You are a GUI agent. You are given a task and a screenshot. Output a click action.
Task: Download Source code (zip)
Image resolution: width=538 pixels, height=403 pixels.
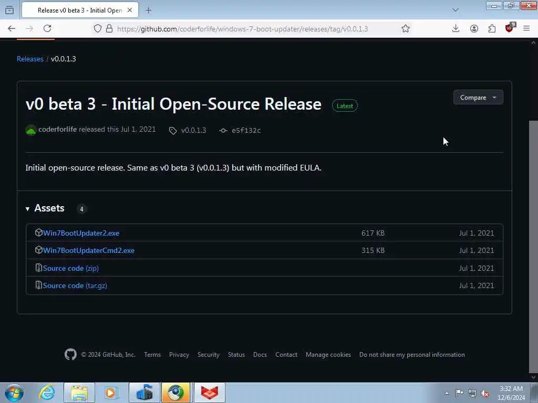(71, 268)
